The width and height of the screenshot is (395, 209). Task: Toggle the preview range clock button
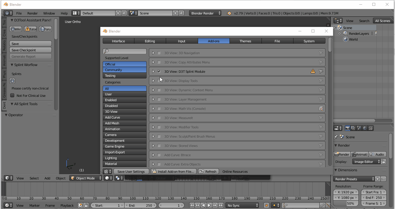[81, 205]
